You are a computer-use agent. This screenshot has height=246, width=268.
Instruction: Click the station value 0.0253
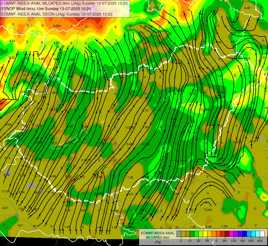point(130,227)
